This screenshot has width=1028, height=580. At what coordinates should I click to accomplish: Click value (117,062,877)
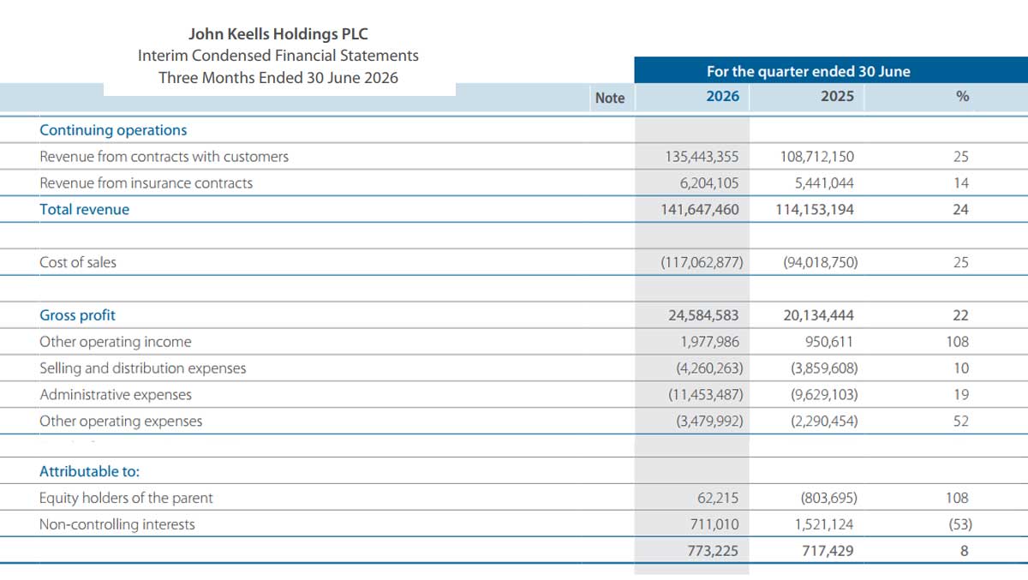click(702, 263)
